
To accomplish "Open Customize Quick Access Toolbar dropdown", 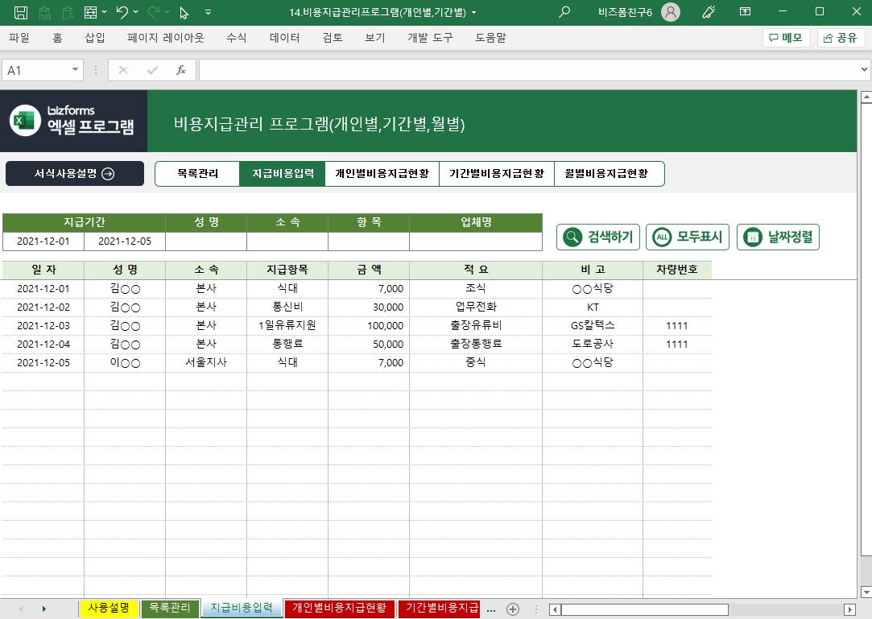I will [209, 12].
